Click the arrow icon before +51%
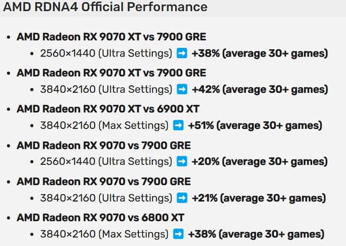Screen dimensions: 346x246 [x=178, y=126]
